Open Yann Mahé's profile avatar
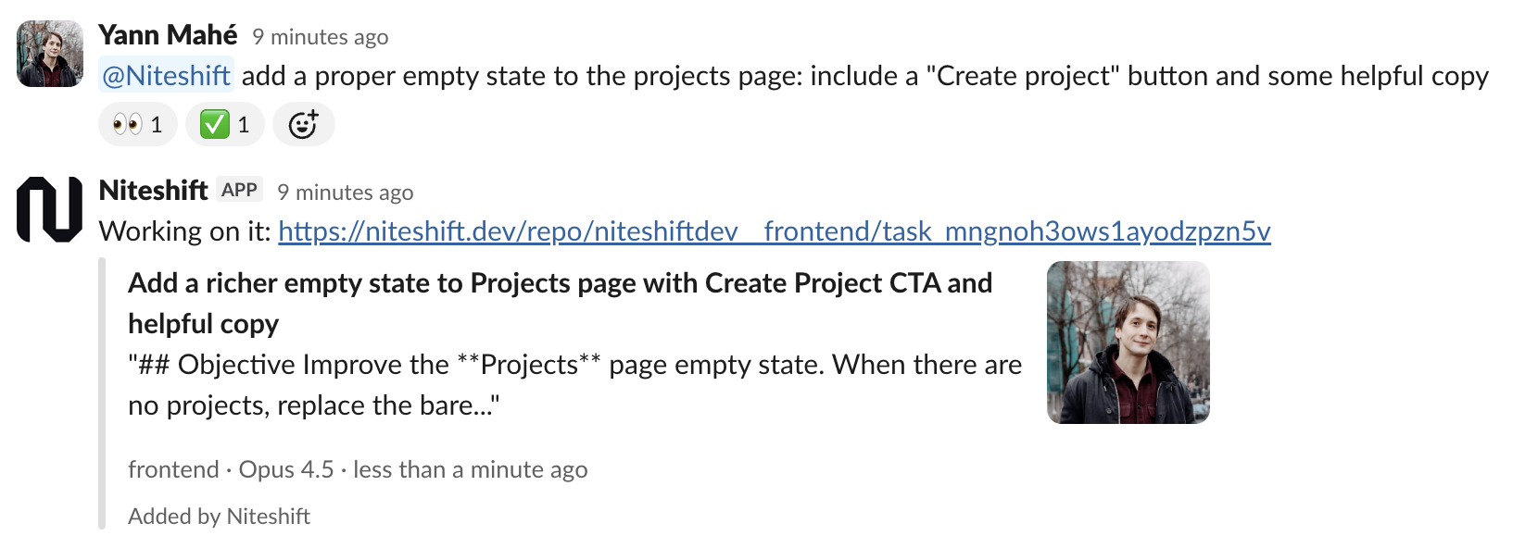This screenshot has width=1538, height=548. click(x=50, y=54)
